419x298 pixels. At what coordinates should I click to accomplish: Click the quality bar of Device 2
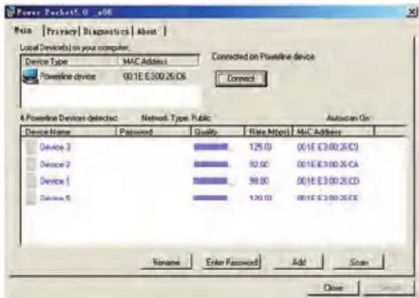point(211,164)
